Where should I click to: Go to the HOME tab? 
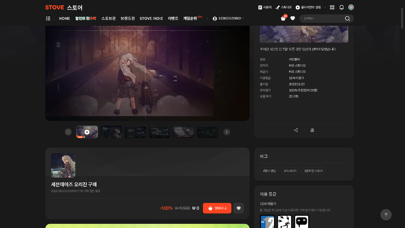[x=64, y=18]
